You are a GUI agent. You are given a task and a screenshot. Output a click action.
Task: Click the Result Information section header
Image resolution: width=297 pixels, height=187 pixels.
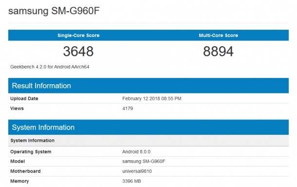click(x=148, y=86)
